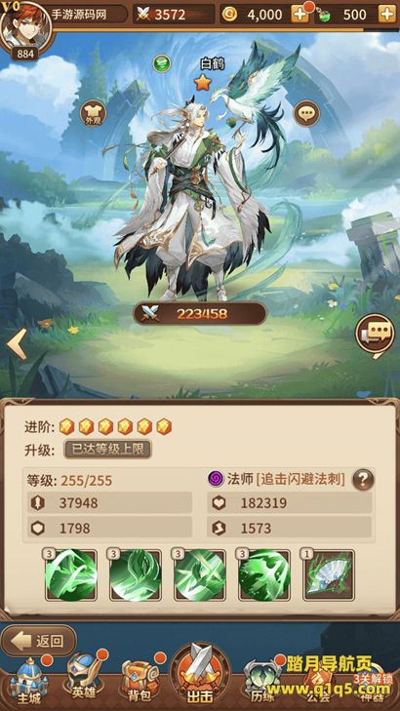400x711 pixels.
Task: Add gold coins with plus button
Action: [x=300, y=15]
